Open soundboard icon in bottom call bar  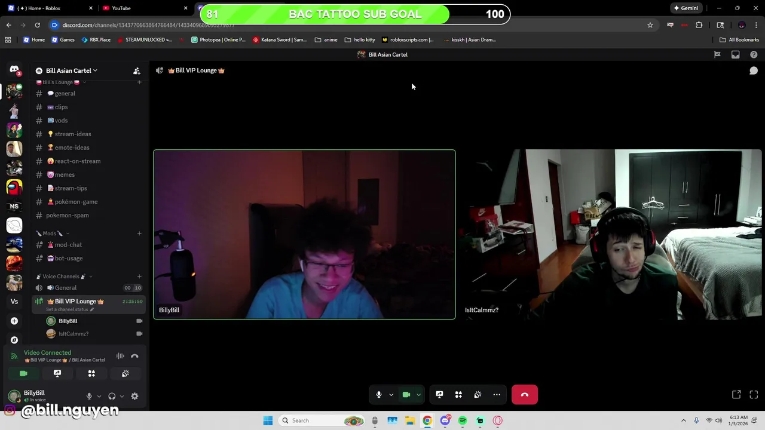(478, 395)
